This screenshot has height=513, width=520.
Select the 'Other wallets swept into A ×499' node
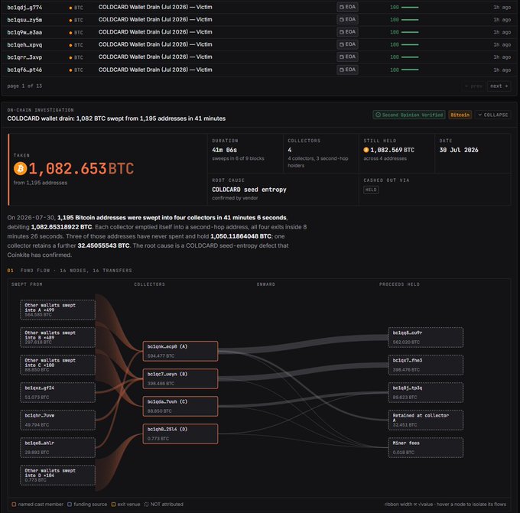[57, 310]
